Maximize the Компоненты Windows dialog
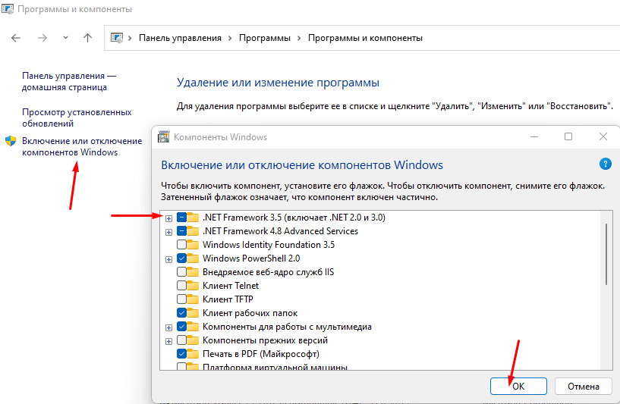This screenshot has width=620, height=404. point(568,136)
